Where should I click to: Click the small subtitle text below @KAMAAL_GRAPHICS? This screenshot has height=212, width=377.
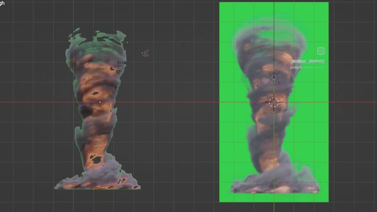(x=306, y=67)
